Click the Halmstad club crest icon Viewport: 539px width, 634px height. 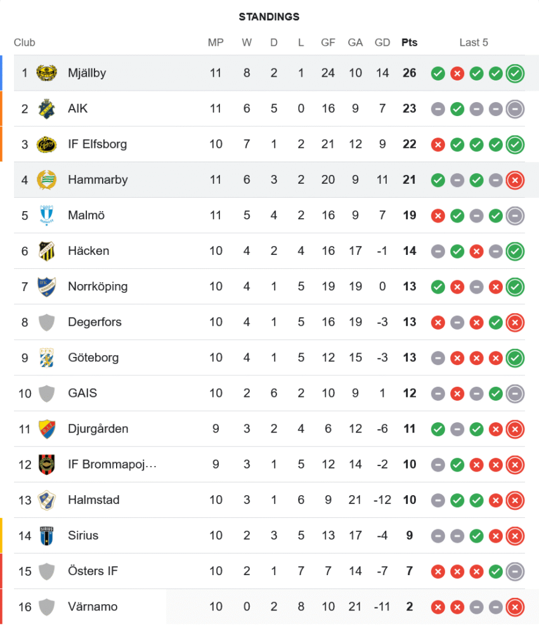coord(46,500)
